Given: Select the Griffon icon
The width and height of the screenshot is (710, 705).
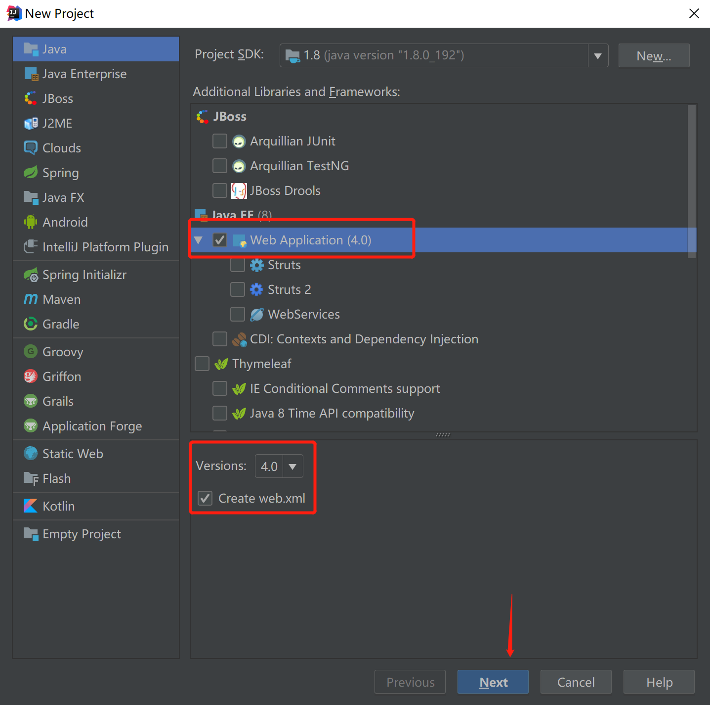Looking at the screenshot, I should [x=31, y=376].
